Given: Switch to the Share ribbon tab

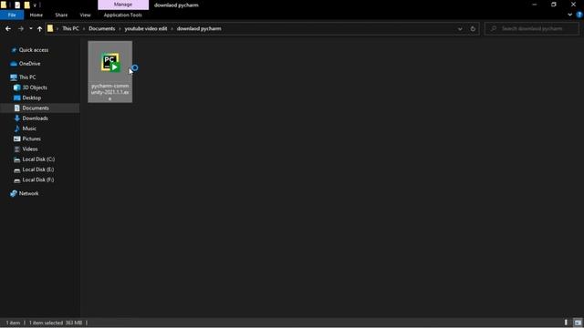Looking at the screenshot, I should (61, 15).
